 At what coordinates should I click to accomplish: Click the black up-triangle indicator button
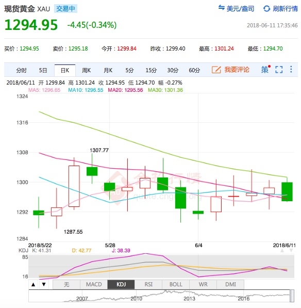click(34, 284)
